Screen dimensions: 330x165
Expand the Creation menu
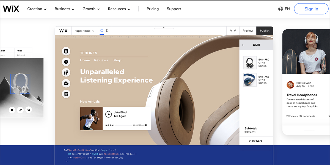pyautogui.click(x=37, y=9)
